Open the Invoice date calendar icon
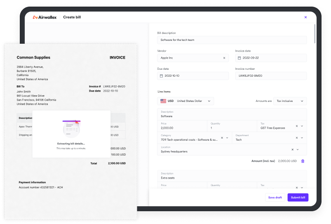 tap(239, 58)
